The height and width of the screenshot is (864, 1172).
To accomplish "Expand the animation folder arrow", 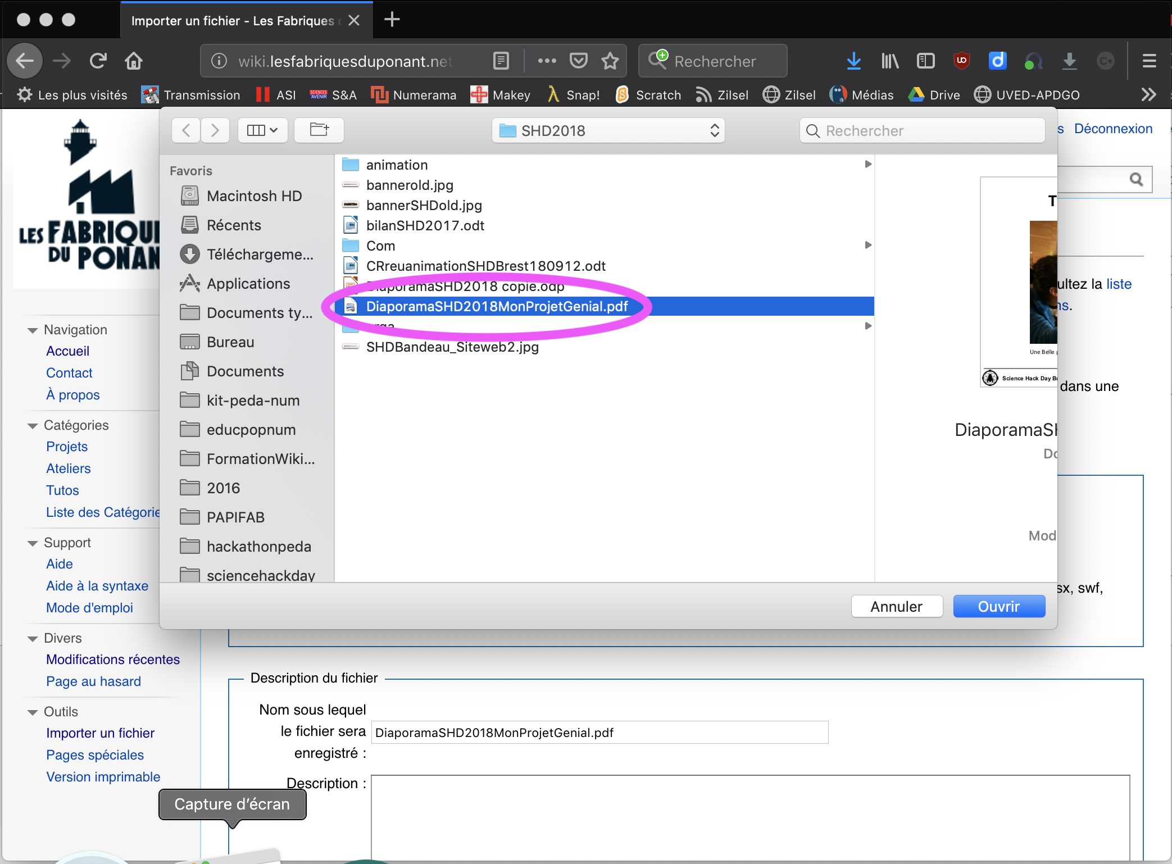I will tap(868, 164).
